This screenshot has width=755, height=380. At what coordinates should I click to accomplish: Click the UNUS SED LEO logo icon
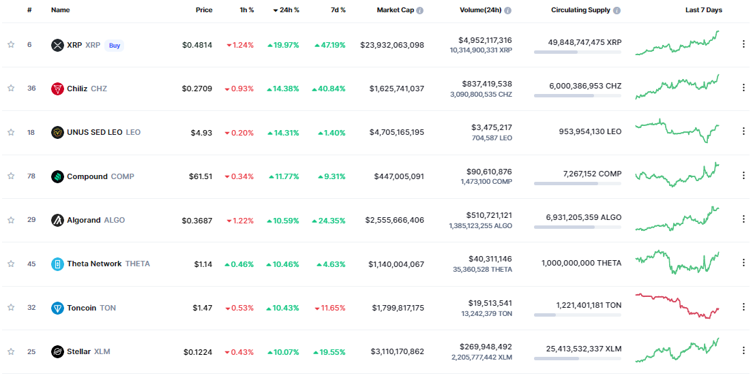coord(57,132)
